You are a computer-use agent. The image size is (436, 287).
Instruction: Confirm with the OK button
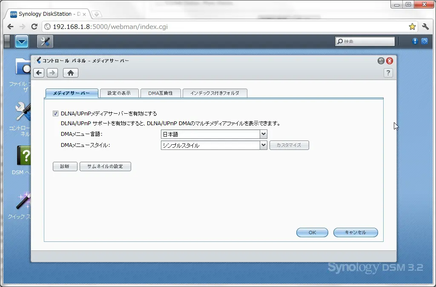pos(312,232)
